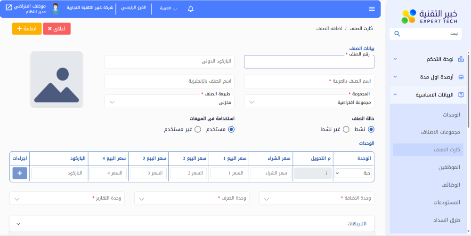Screen dimensions: 471x236
Task: Open مجموعات الاصناف in the sidebar
Action: pyautogui.click(x=440, y=132)
